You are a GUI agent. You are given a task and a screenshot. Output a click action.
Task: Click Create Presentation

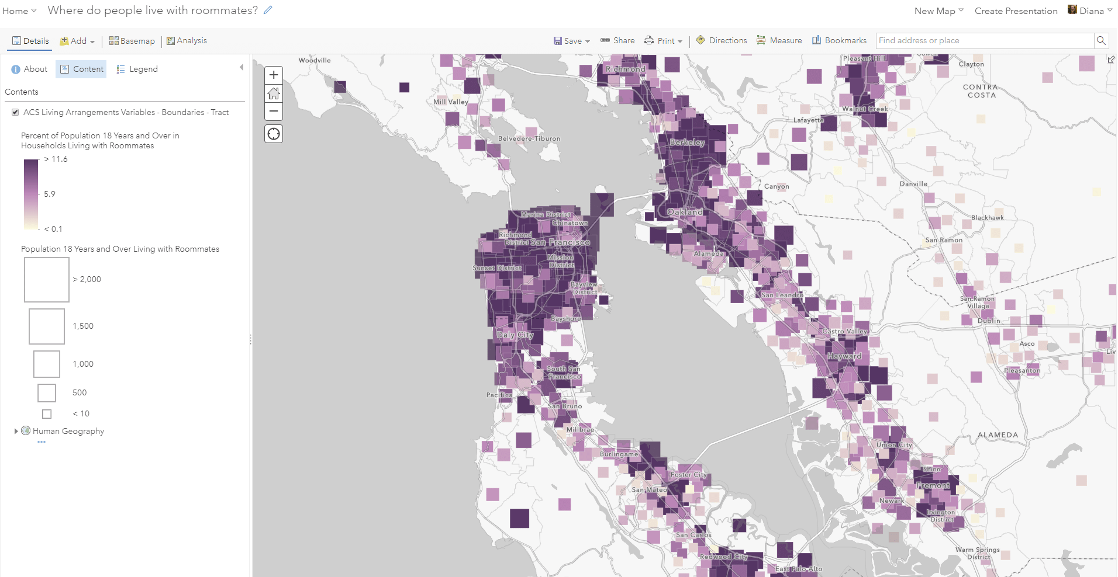(x=1016, y=10)
